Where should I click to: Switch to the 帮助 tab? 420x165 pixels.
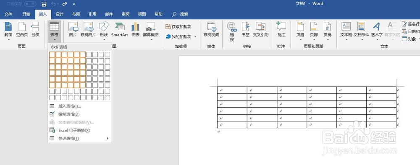158,14
